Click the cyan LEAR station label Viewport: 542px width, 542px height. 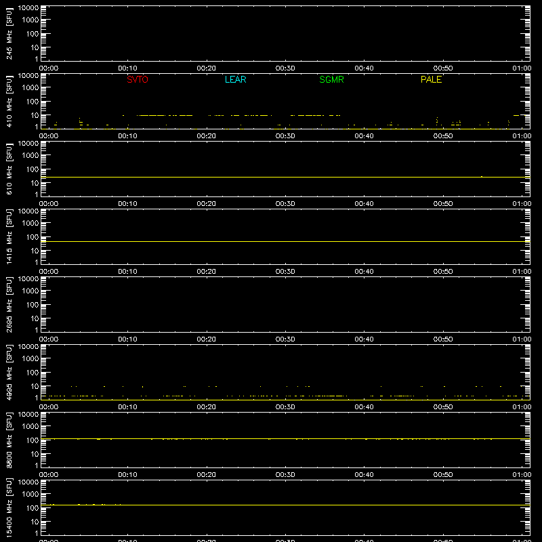pyautogui.click(x=235, y=79)
